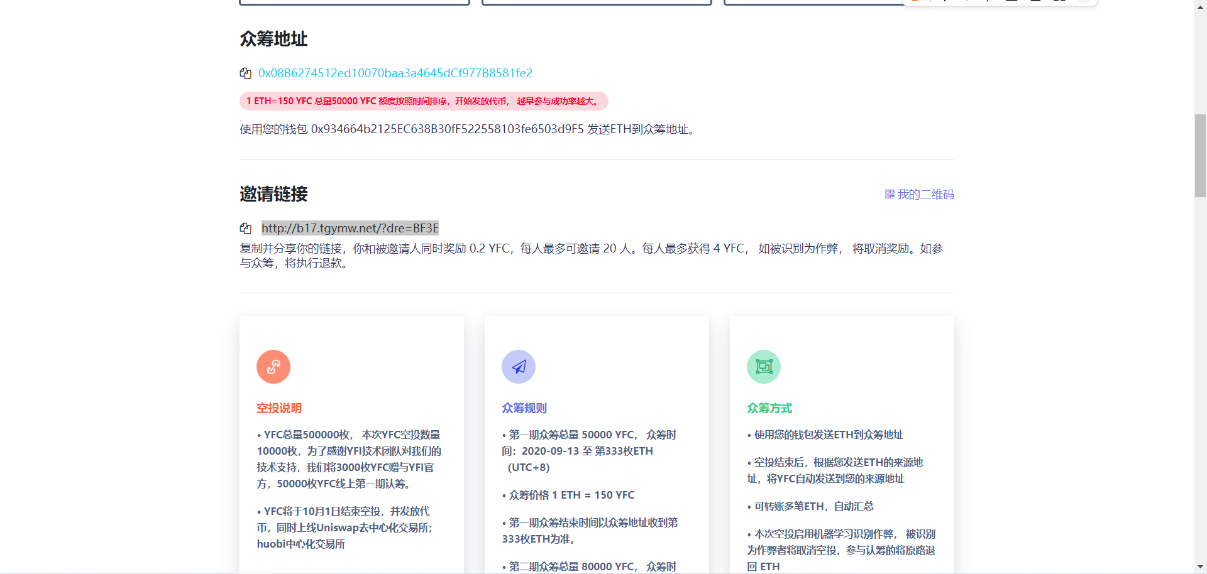Open the 我的二维码 text link
The width and height of the screenshot is (1207, 574).
[925, 195]
